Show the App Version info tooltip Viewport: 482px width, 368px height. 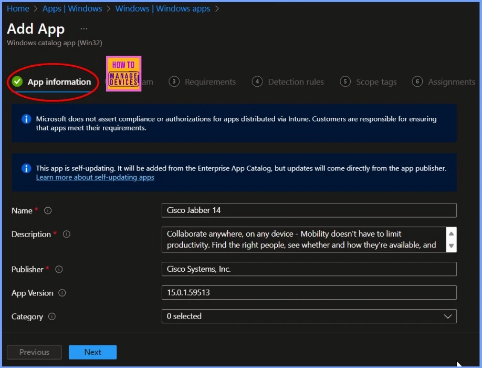[62, 293]
